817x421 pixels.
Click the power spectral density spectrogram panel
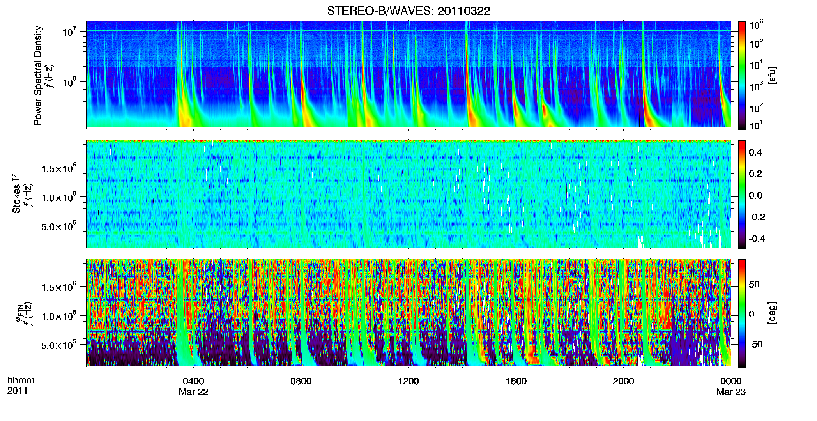point(408,74)
